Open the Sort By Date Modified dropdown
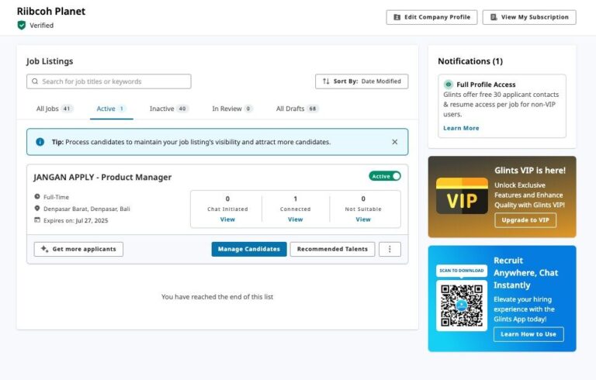596x380 pixels. point(362,81)
